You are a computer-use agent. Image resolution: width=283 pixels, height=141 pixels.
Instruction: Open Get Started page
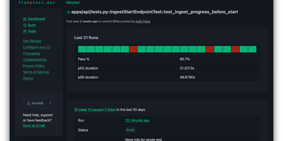[x=32, y=41]
